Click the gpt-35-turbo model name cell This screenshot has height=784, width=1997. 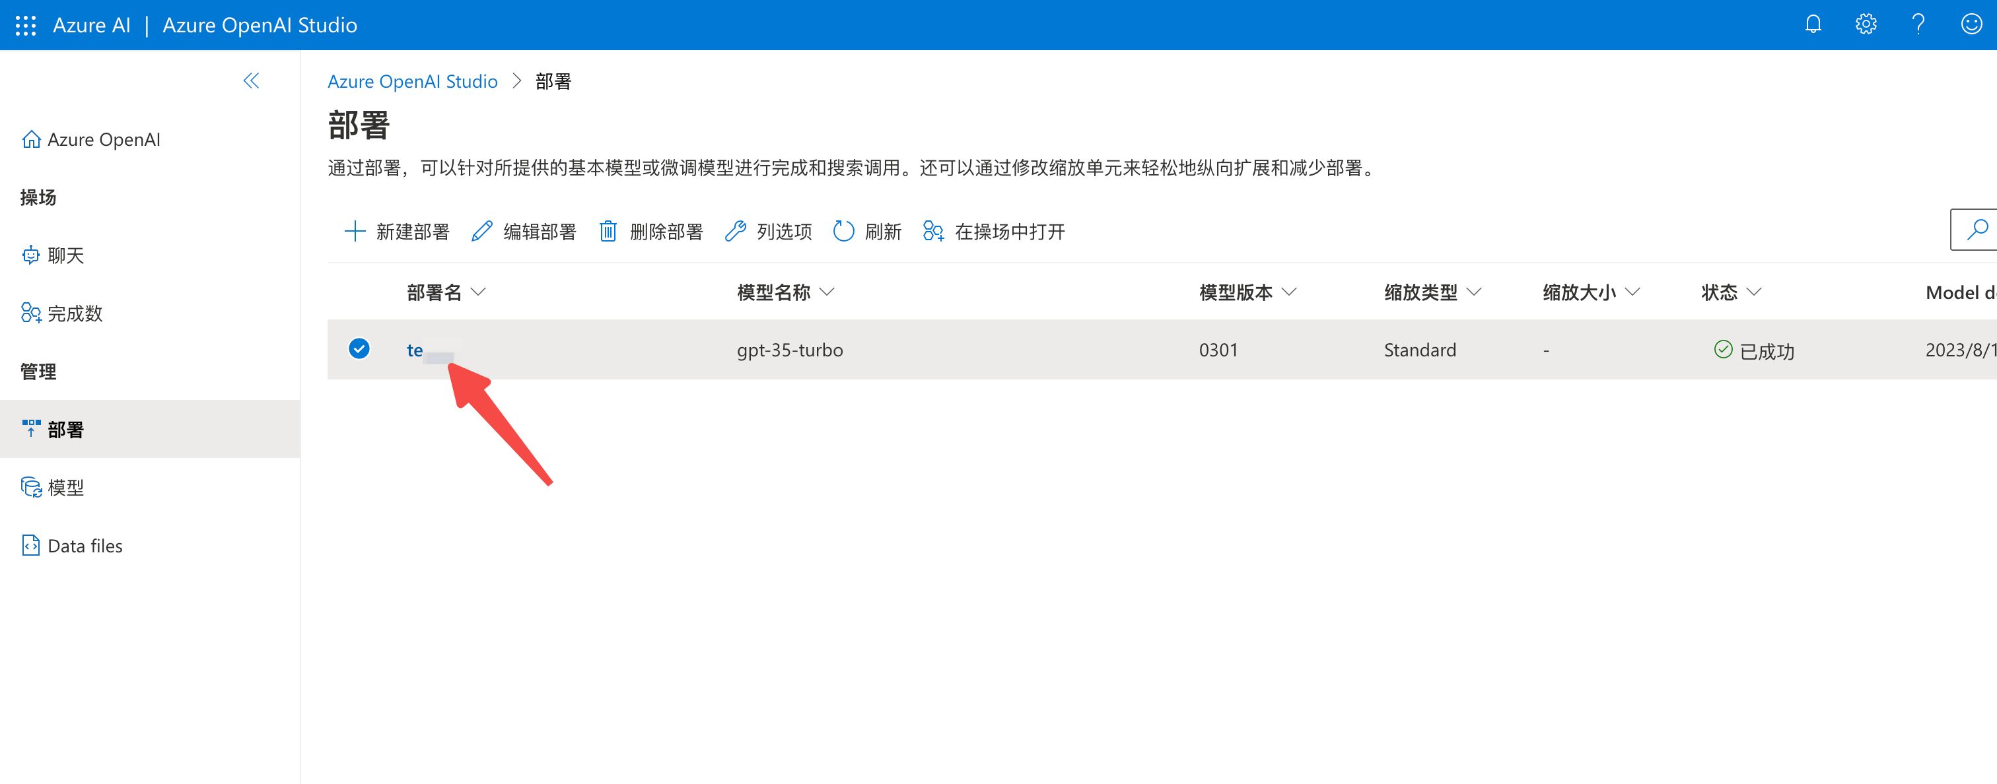(x=789, y=350)
